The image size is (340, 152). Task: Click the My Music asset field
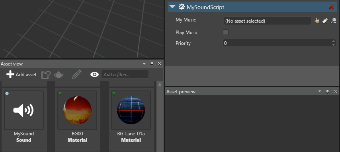pos(268,21)
